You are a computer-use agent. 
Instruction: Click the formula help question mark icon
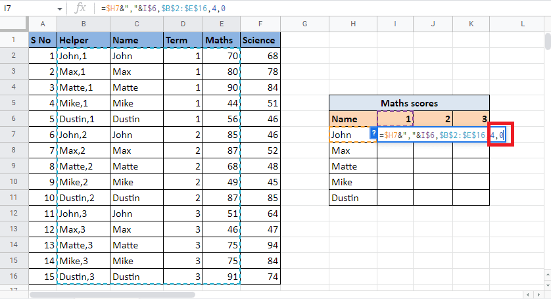coord(373,134)
